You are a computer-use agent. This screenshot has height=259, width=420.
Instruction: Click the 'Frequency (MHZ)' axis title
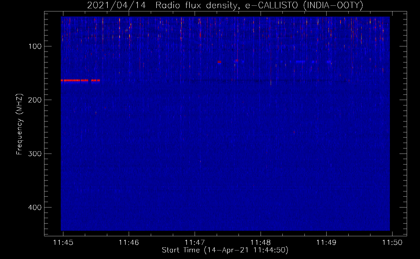point(19,124)
